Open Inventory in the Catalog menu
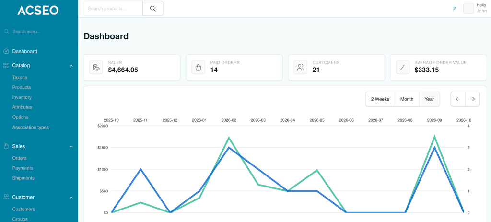The image size is (491, 222). click(x=22, y=97)
